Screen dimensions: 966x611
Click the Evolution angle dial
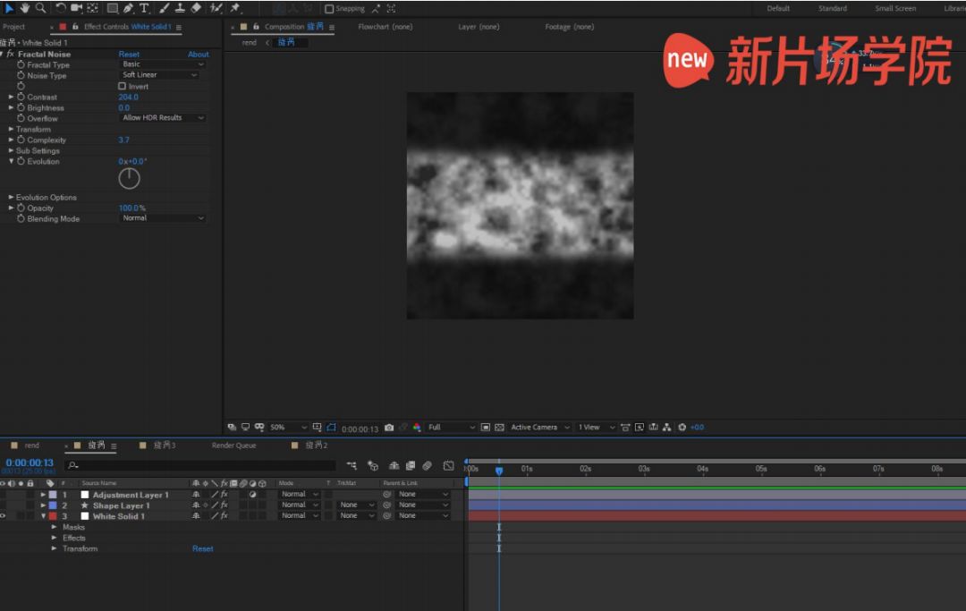pyautogui.click(x=130, y=179)
